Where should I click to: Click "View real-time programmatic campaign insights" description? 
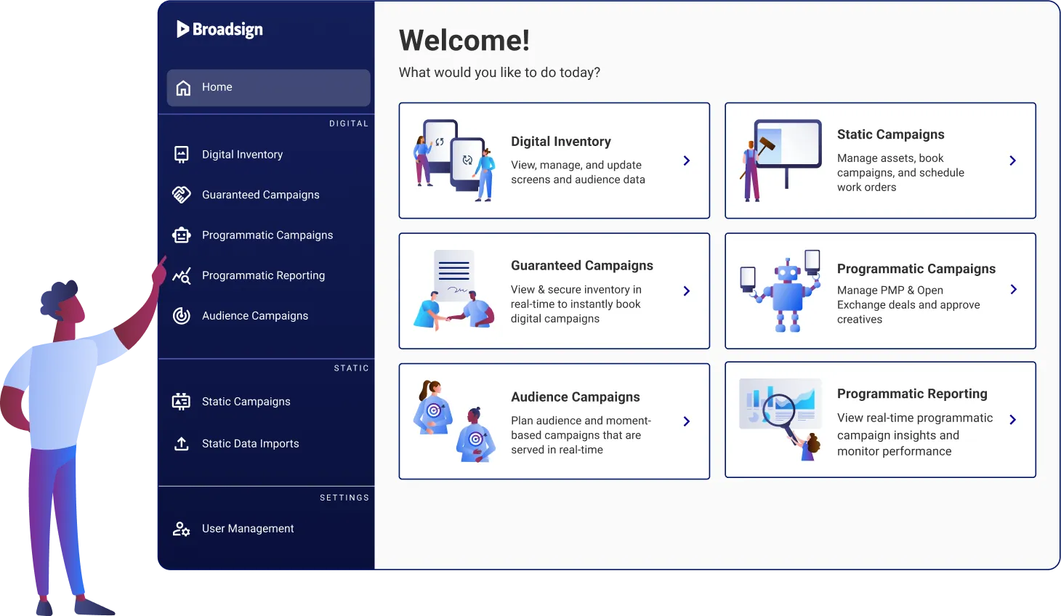pos(915,434)
